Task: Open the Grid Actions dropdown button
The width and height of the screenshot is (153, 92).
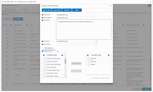Action: pyautogui.click(x=18, y=19)
